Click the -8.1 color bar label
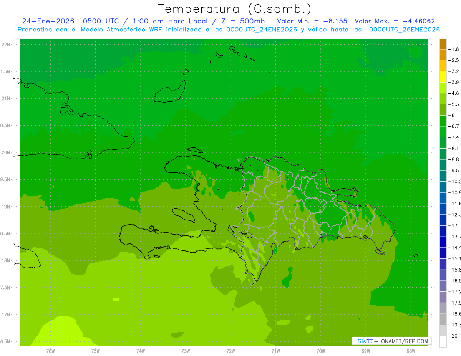Image resolution: width=461 pixels, height=356 pixels. click(x=454, y=148)
